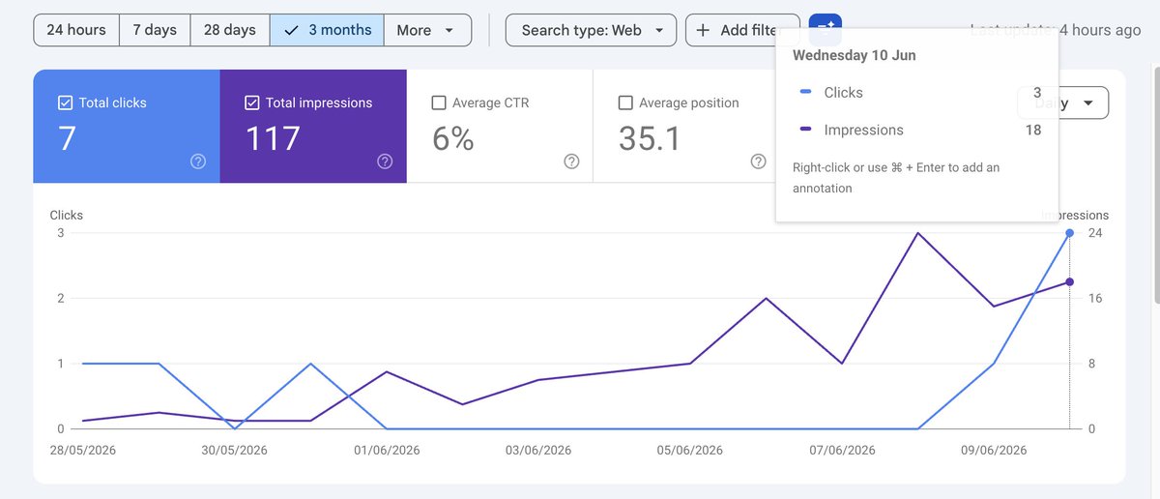The height and width of the screenshot is (499, 1160).
Task: Click the 03/06/2026 axis date label
Action: (x=538, y=451)
